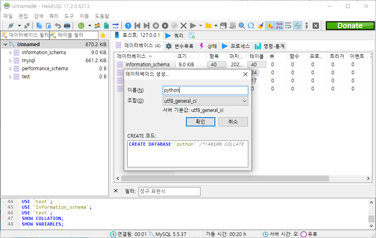Click the copy icon in toolbar

39,26
